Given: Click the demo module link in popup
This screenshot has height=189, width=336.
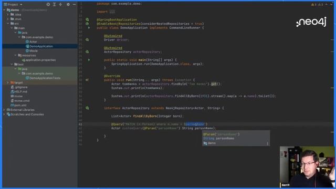Looking at the screenshot, I should pyautogui.click(x=212, y=143).
